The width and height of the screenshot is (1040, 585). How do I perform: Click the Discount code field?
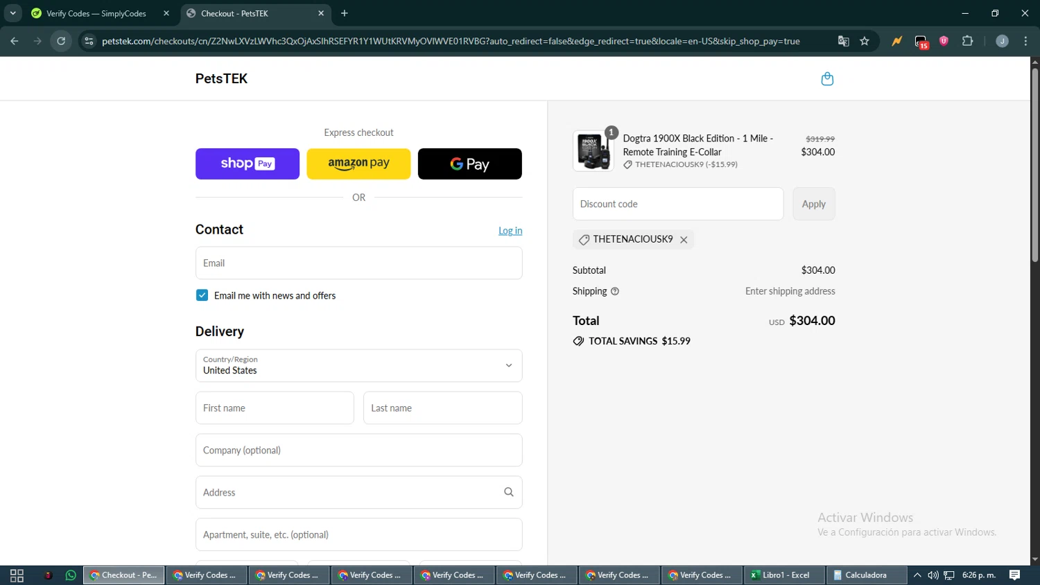678,204
